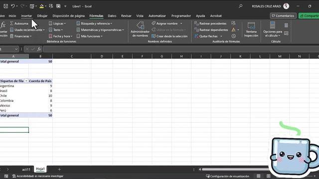Click the search magnifier in the title bar

point(240,6)
